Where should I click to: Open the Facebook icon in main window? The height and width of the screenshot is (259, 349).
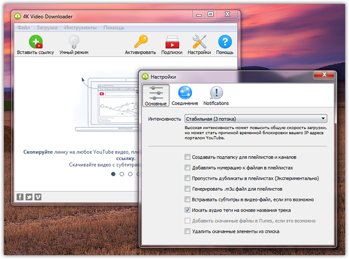(x=20, y=197)
